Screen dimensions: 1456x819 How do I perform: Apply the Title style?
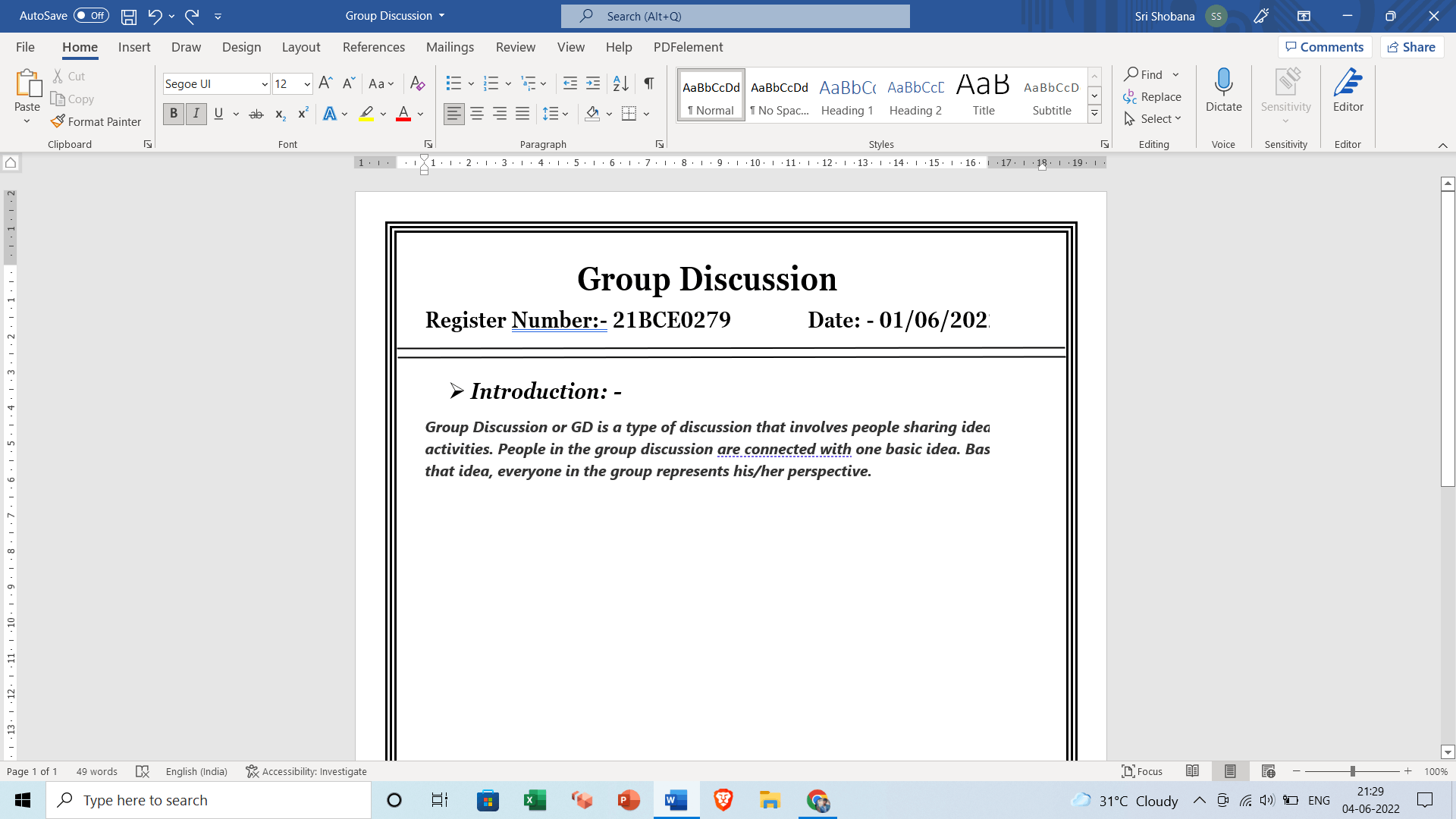coord(984,95)
